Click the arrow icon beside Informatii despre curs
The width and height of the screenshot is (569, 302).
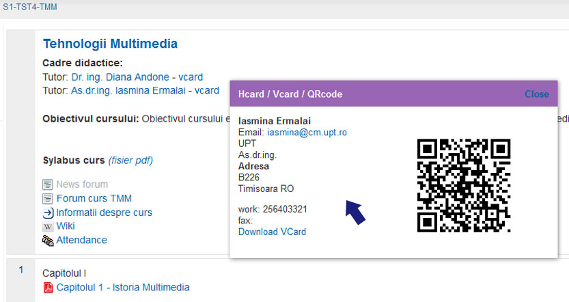pyautogui.click(x=48, y=212)
